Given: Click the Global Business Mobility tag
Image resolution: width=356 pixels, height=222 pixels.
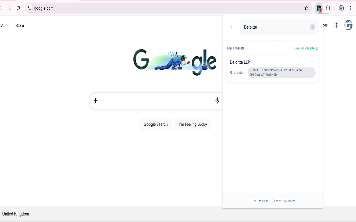Looking at the screenshot, I should tap(281, 72).
